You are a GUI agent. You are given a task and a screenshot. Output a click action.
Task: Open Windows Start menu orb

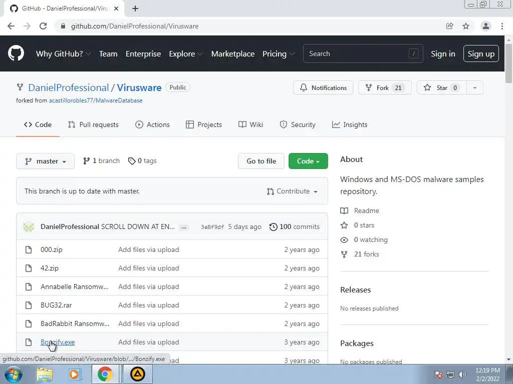tap(13, 374)
